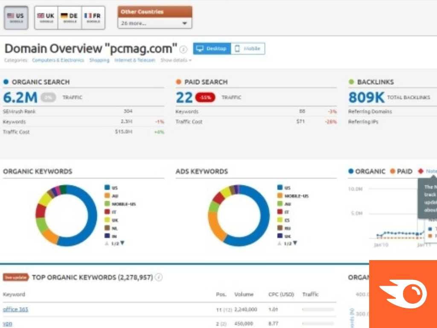
Task: Open the Internet & Telecom category link
Action: [x=135, y=60]
